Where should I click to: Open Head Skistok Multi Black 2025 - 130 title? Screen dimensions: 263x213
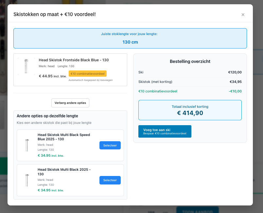tap(64, 172)
